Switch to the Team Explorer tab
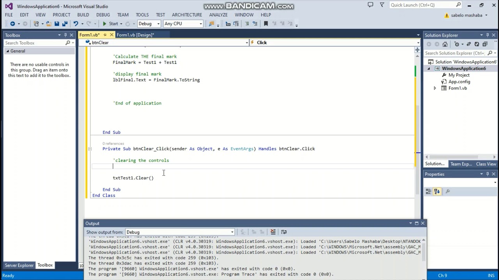The width and height of the screenshot is (499, 280). [x=461, y=164]
